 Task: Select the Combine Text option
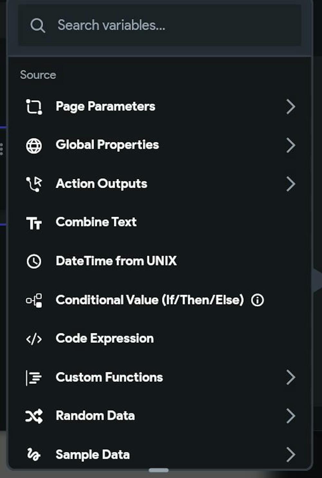96,222
